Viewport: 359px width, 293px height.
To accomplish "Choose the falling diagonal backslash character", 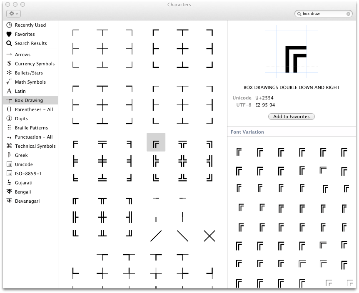I will coord(183,236).
